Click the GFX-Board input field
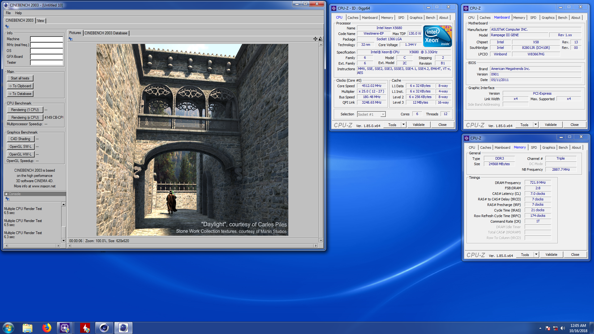 (46, 57)
